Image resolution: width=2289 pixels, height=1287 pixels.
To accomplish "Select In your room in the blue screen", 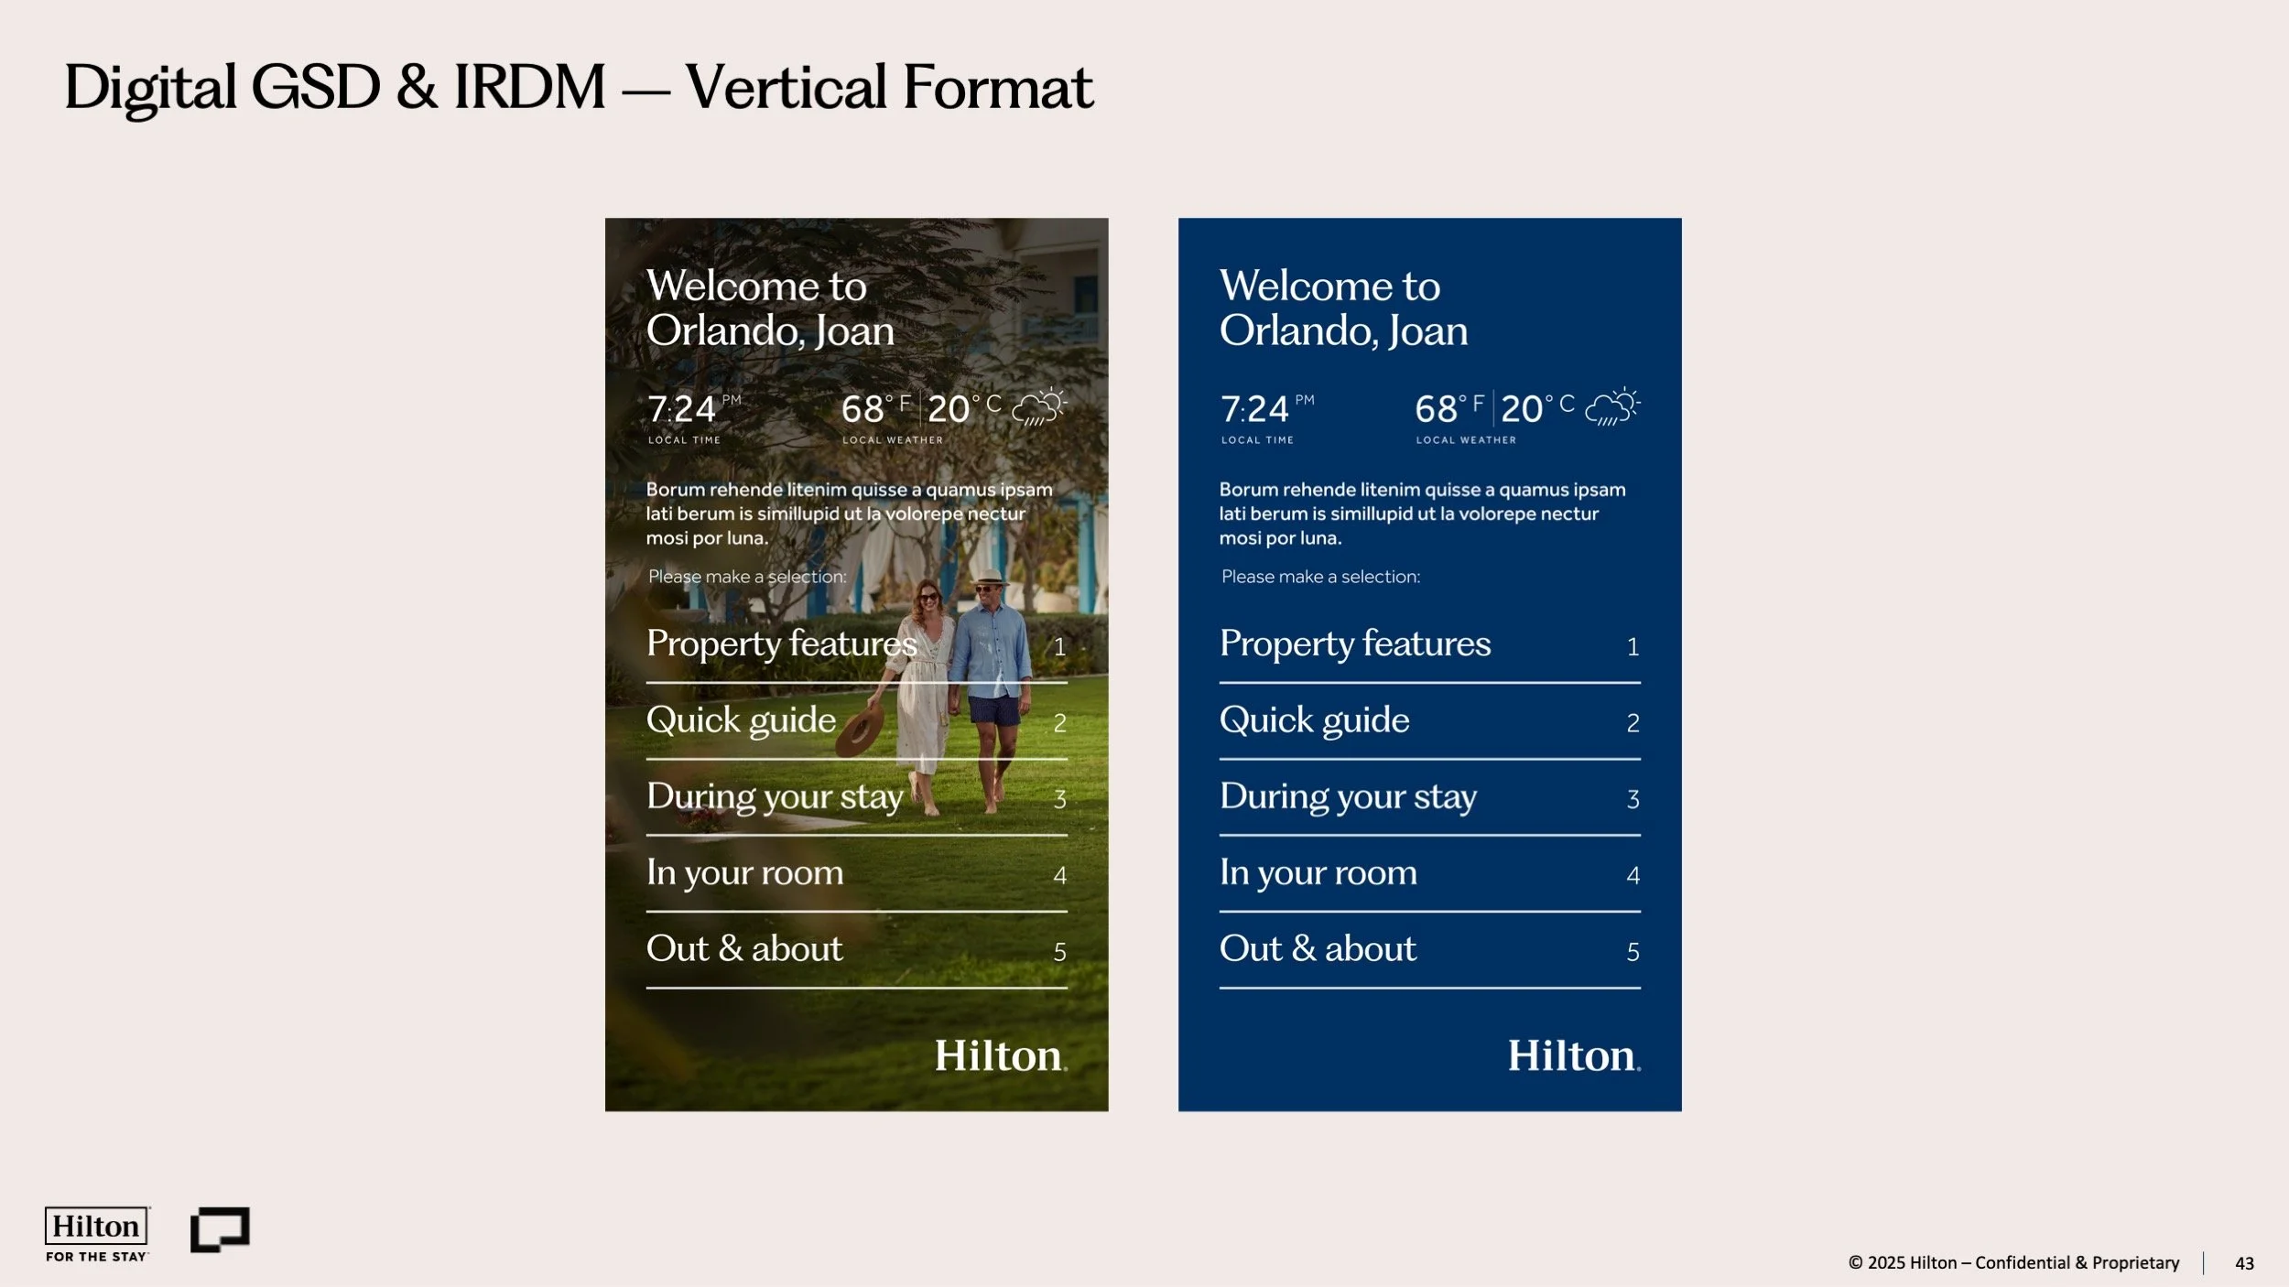I will click(x=1430, y=874).
